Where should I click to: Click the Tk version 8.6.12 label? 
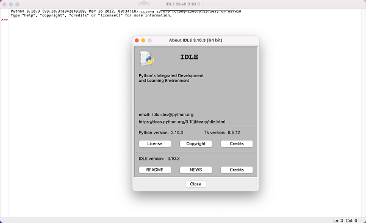coord(222,132)
